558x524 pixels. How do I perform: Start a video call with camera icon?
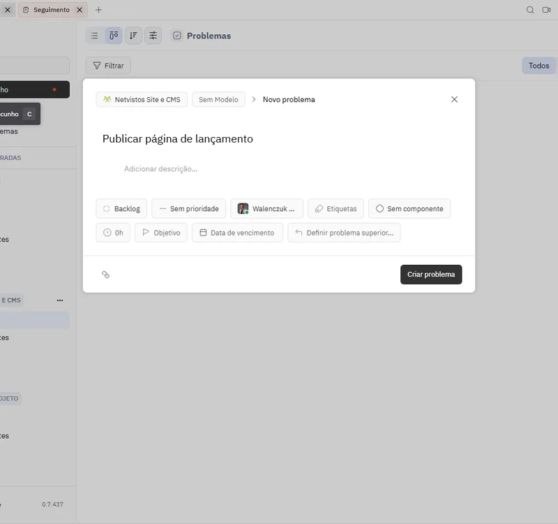pyautogui.click(x=546, y=10)
